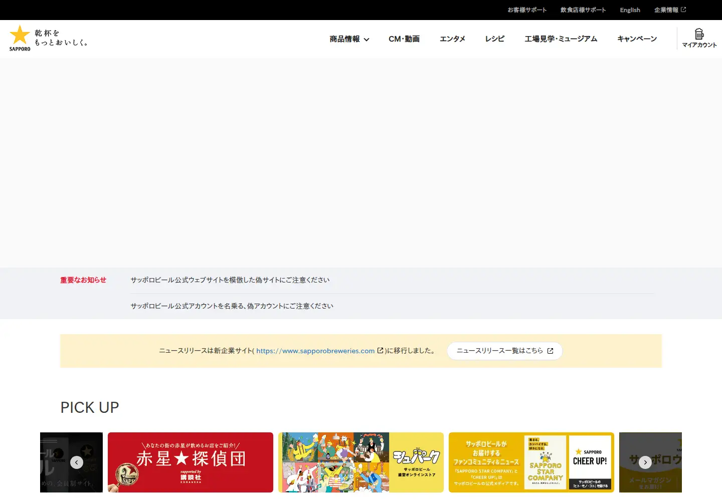Follow the www.sapporobreweries.com link
This screenshot has height=501, width=722.
[315, 351]
